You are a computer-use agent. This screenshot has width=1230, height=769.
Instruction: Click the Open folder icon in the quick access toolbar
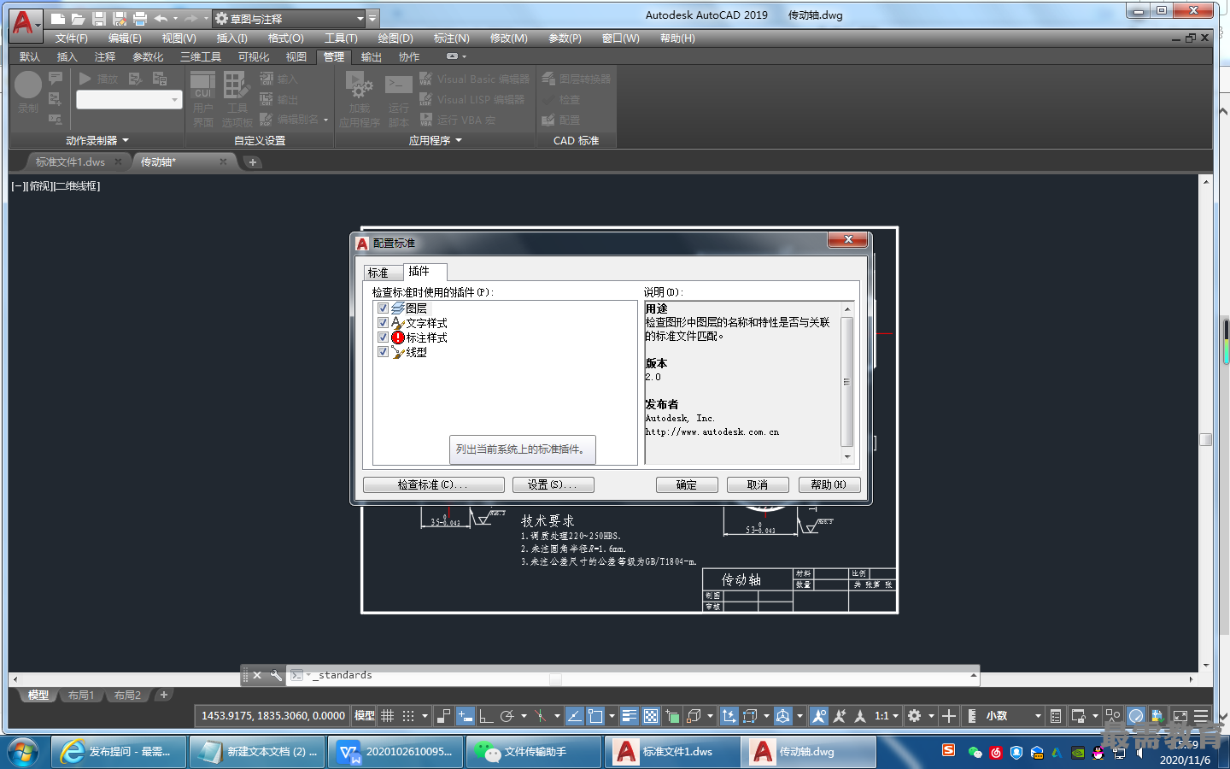click(x=78, y=19)
